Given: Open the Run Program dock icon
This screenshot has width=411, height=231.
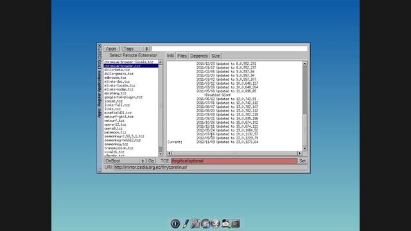Looking at the screenshot, I should (x=216, y=223).
